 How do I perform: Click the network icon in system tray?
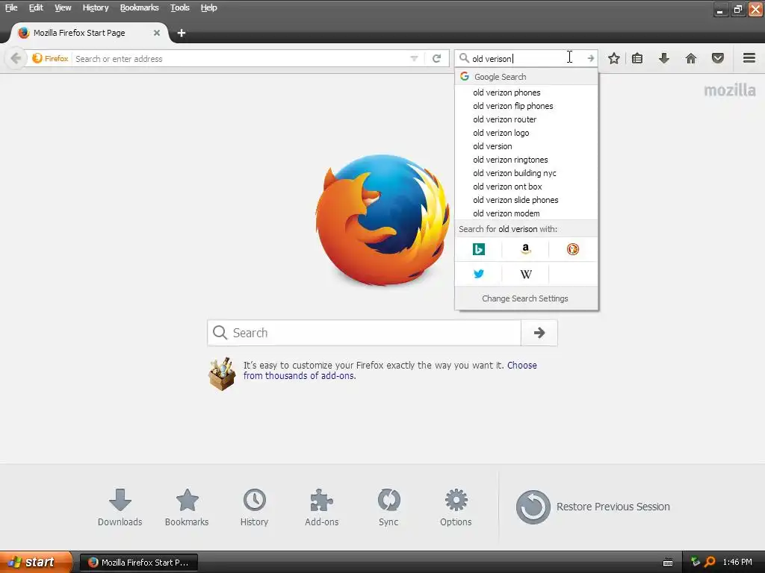point(696,562)
